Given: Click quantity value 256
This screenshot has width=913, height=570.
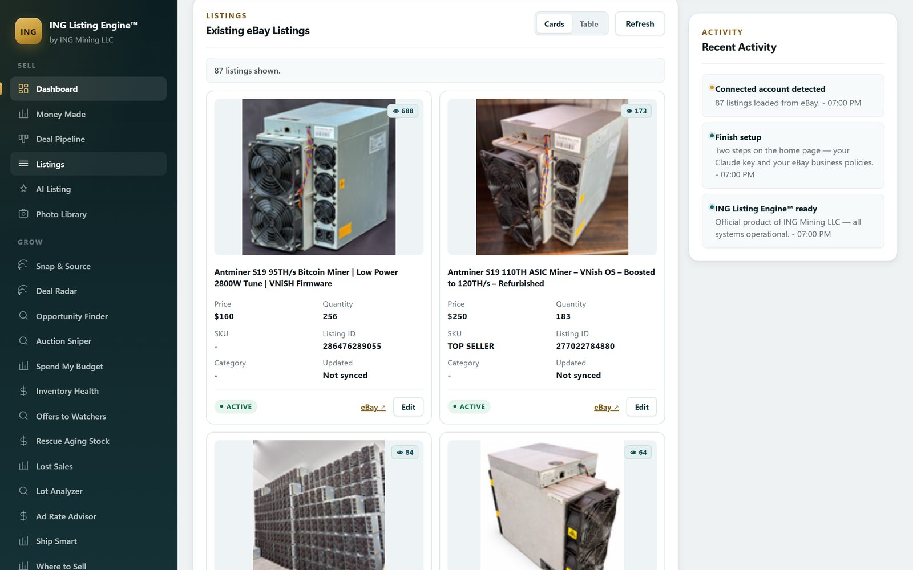Looking at the screenshot, I should [x=330, y=316].
